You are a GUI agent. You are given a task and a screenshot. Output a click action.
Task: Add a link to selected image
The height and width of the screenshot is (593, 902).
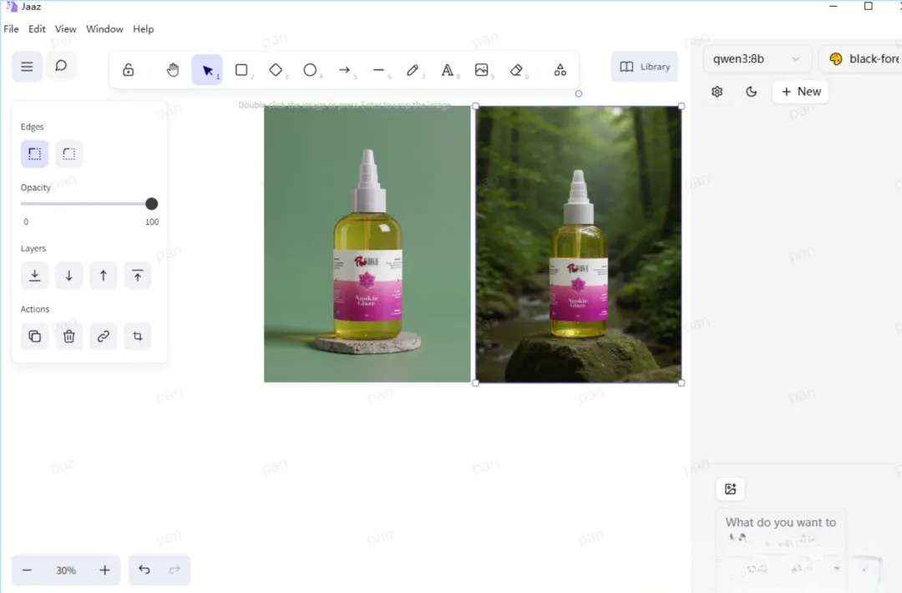point(103,337)
